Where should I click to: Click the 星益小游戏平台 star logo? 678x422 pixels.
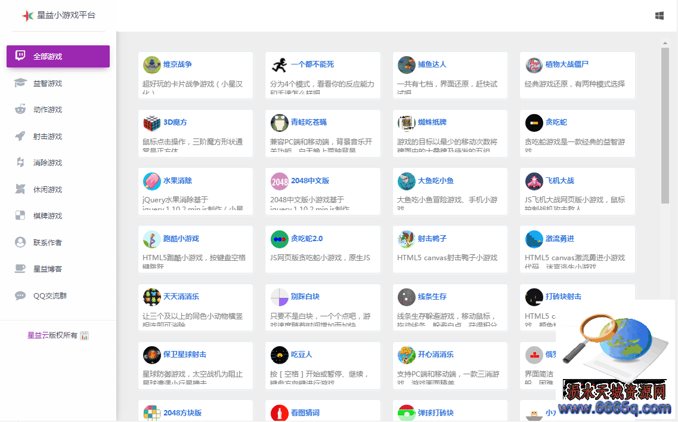(27, 16)
